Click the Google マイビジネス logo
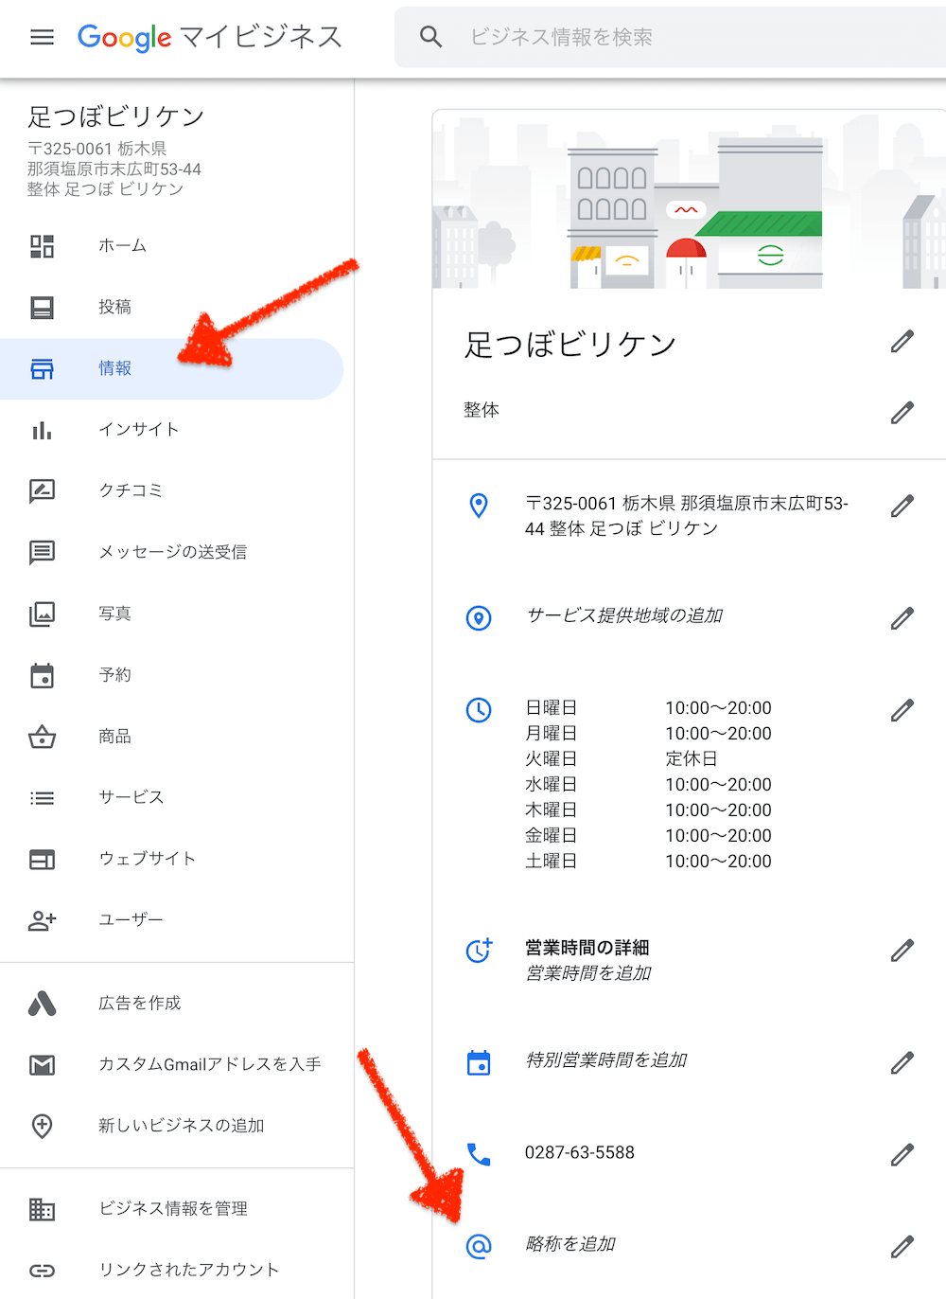Image resolution: width=946 pixels, height=1299 pixels. (209, 37)
